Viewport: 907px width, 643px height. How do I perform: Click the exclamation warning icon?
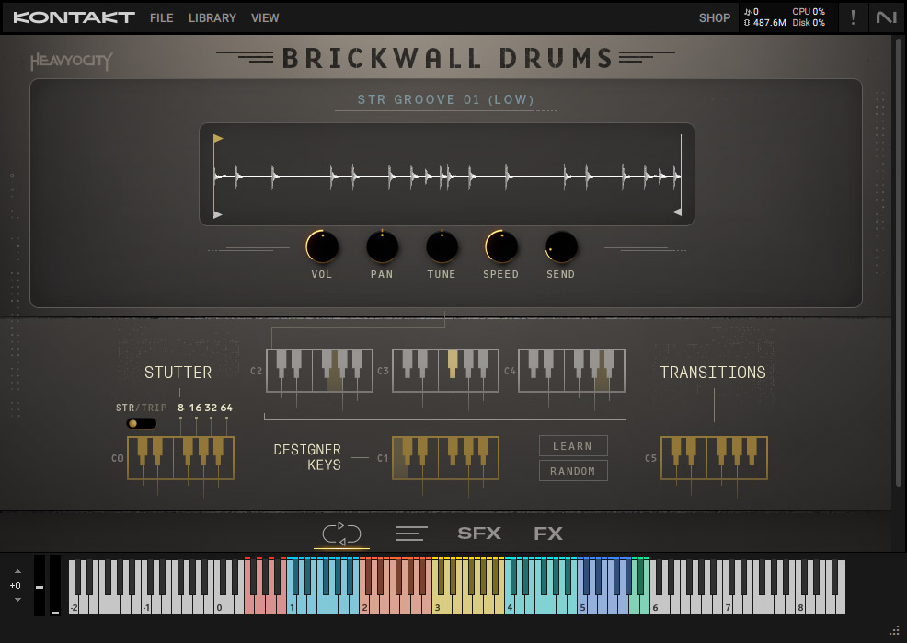tap(853, 17)
